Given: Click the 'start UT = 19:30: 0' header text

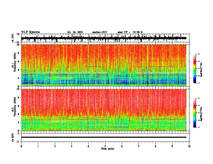Looking at the screenshot, I should [x=130, y=32].
